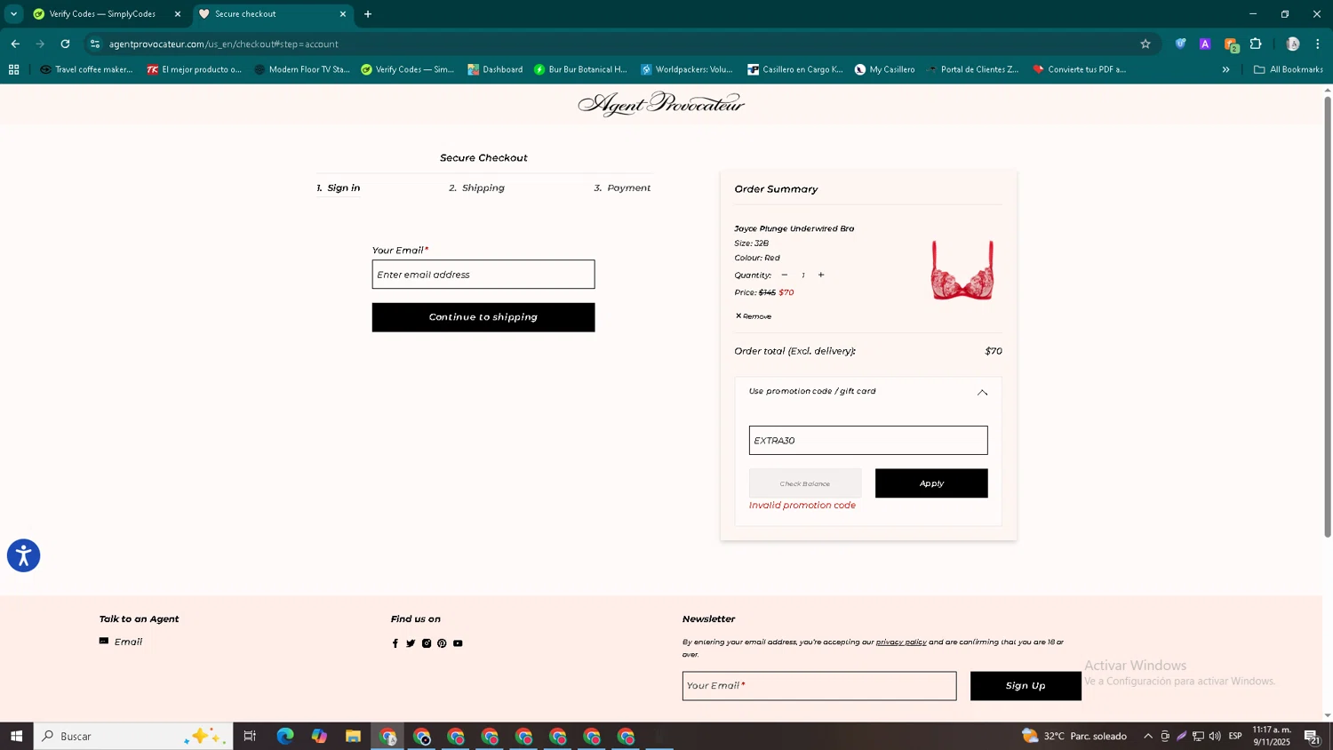The image size is (1333, 750).
Task: Open the Worldpackers bookmark
Action: coord(687,69)
